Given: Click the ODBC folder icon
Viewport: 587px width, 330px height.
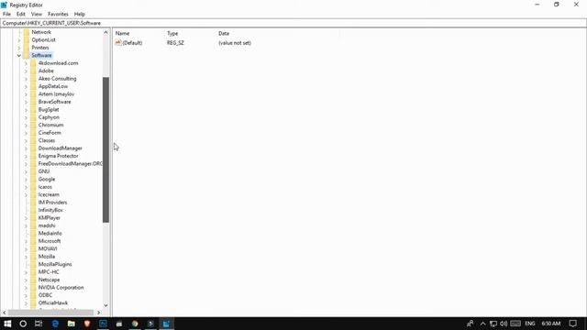Looking at the screenshot, I should point(33,295).
